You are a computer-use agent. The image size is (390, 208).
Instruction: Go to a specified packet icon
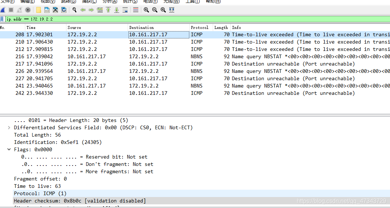tap(100, 10)
